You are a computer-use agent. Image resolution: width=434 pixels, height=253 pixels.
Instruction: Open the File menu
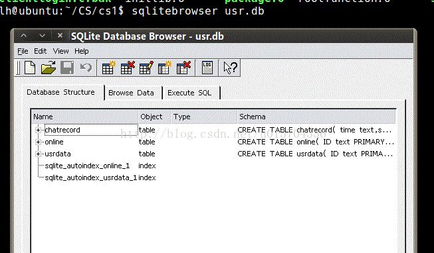tap(23, 51)
